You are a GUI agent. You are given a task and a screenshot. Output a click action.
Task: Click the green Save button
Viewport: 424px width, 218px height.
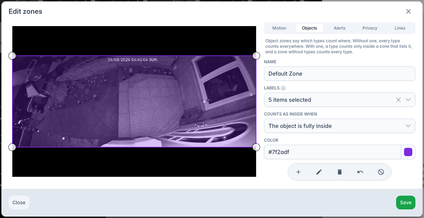click(406, 203)
